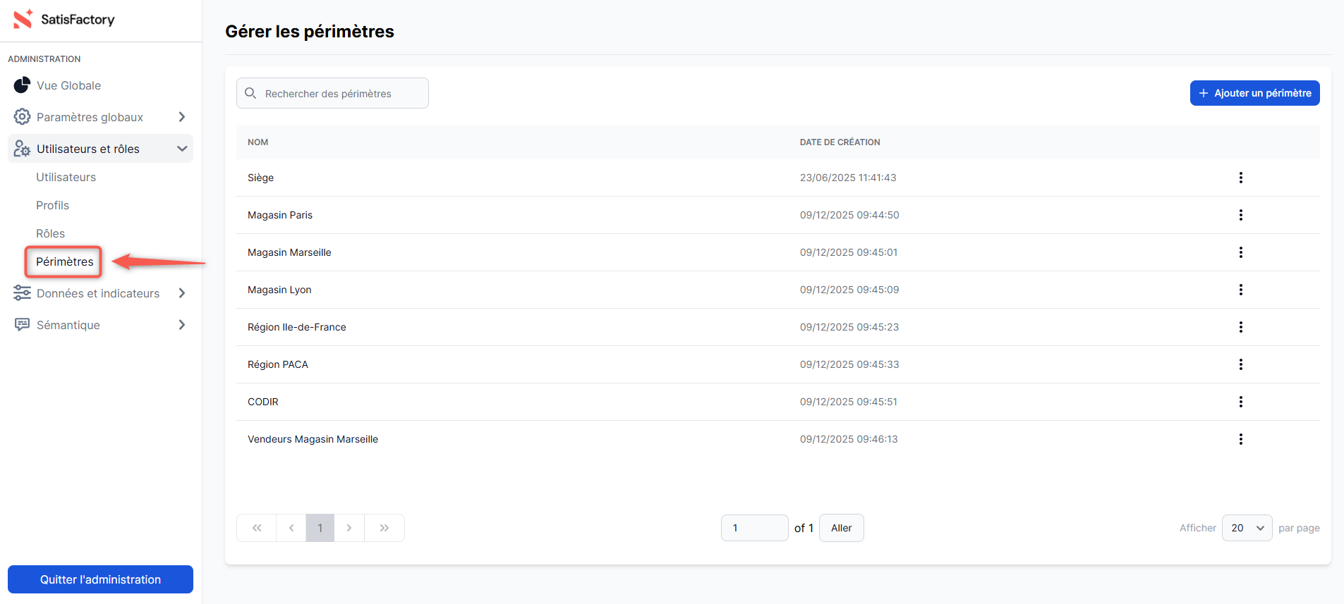
Task: Click the SatisFactory logo icon
Action: (23, 19)
